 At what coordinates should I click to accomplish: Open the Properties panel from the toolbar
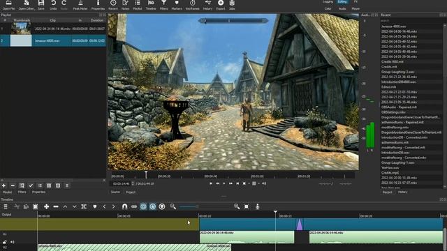(98, 5)
